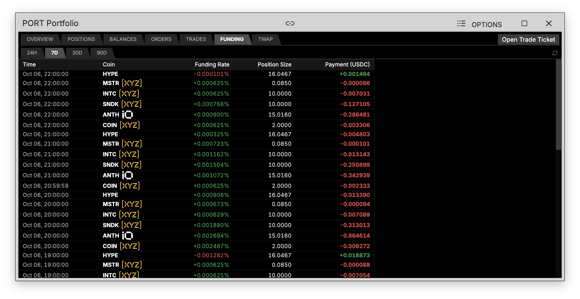Click HYPE coin at Oct 06, 21:00:00
The height and width of the screenshot is (299, 580).
pos(111,134)
